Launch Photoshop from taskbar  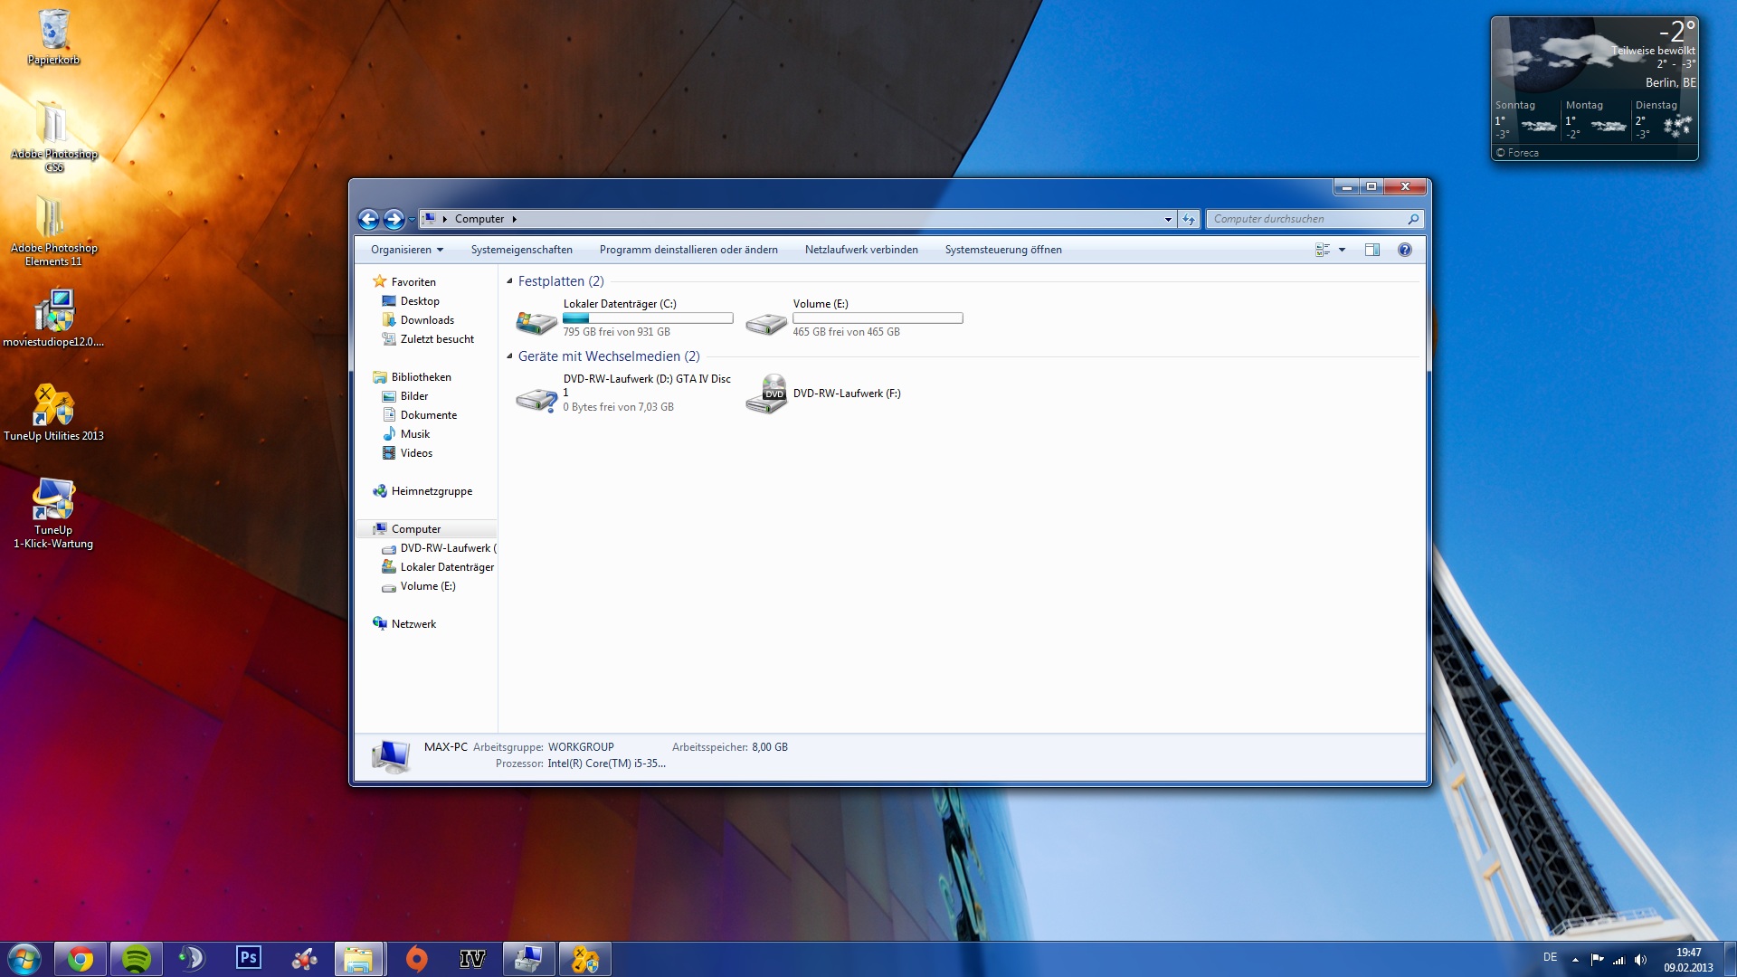[248, 958]
